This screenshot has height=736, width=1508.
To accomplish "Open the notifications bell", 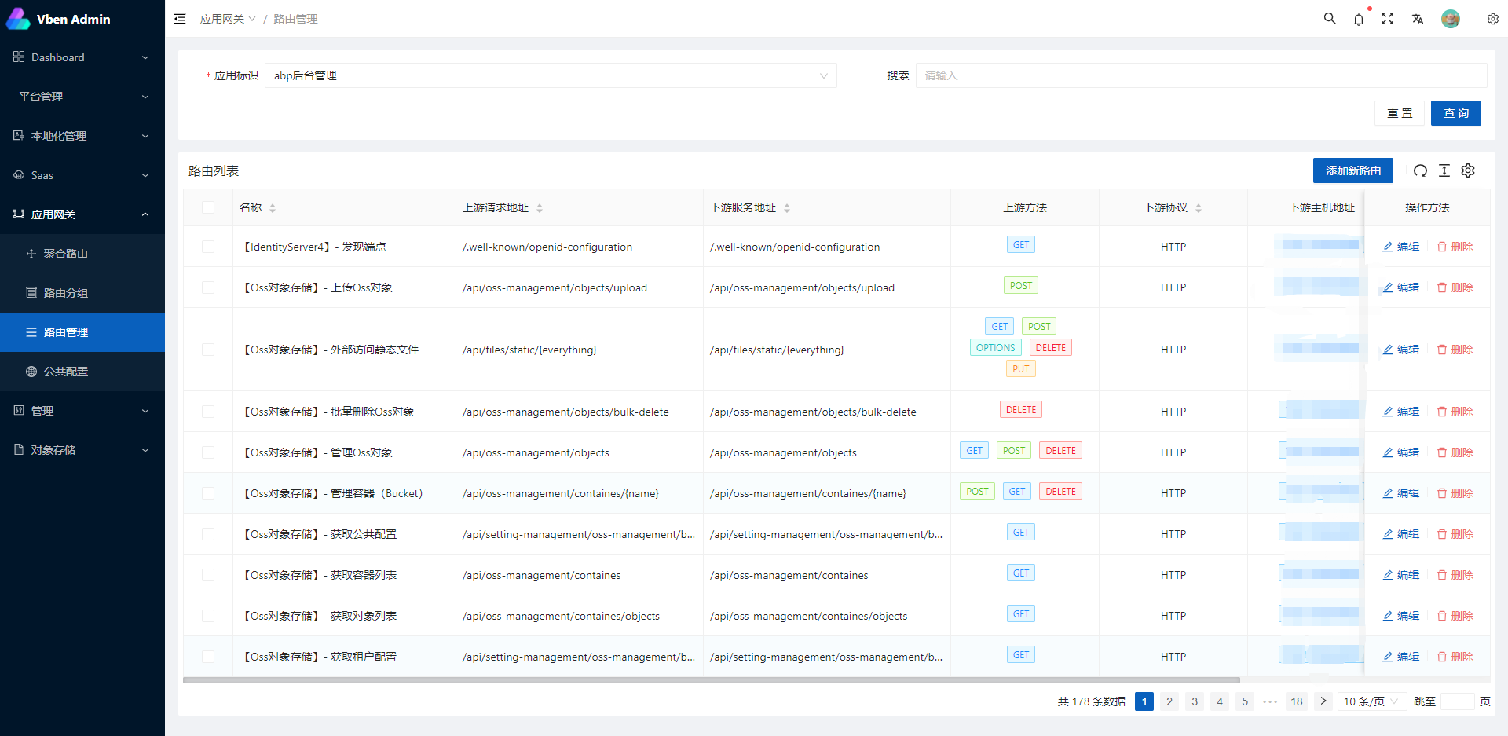I will 1359,20.
